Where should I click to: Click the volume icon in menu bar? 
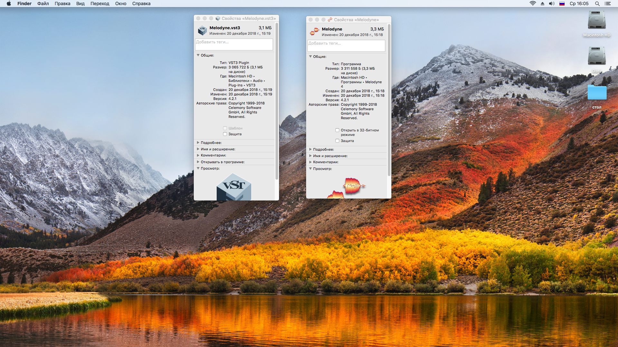(552, 4)
